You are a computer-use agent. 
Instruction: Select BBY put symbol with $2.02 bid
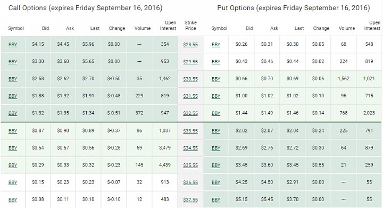click(x=216, y=131)
